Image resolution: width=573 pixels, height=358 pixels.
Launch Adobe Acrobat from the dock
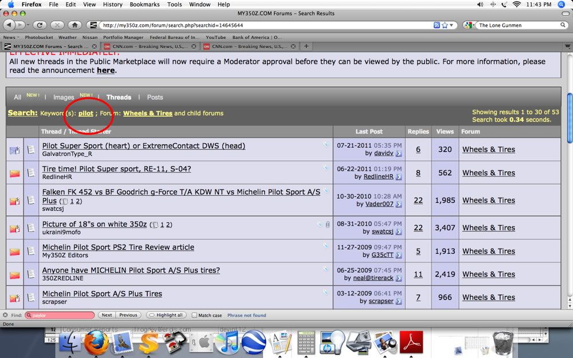(x=411, y=343)
